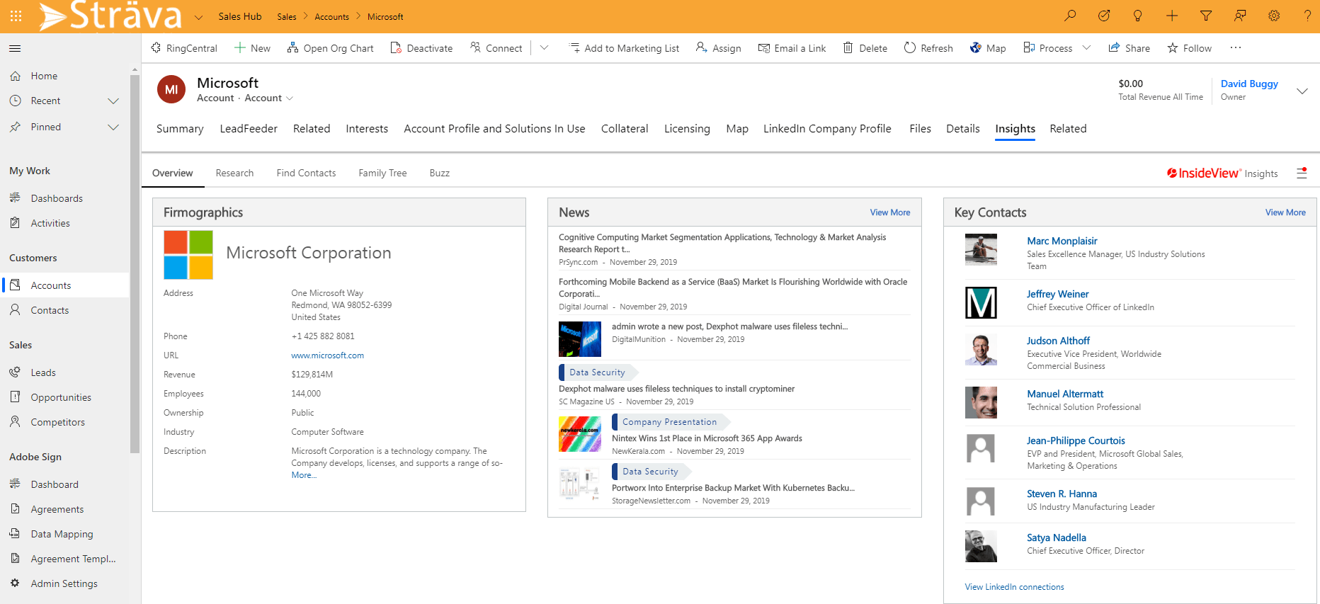Open Adobe Sign Agreements
1320x604 pixels.
(x=57, y=510)
